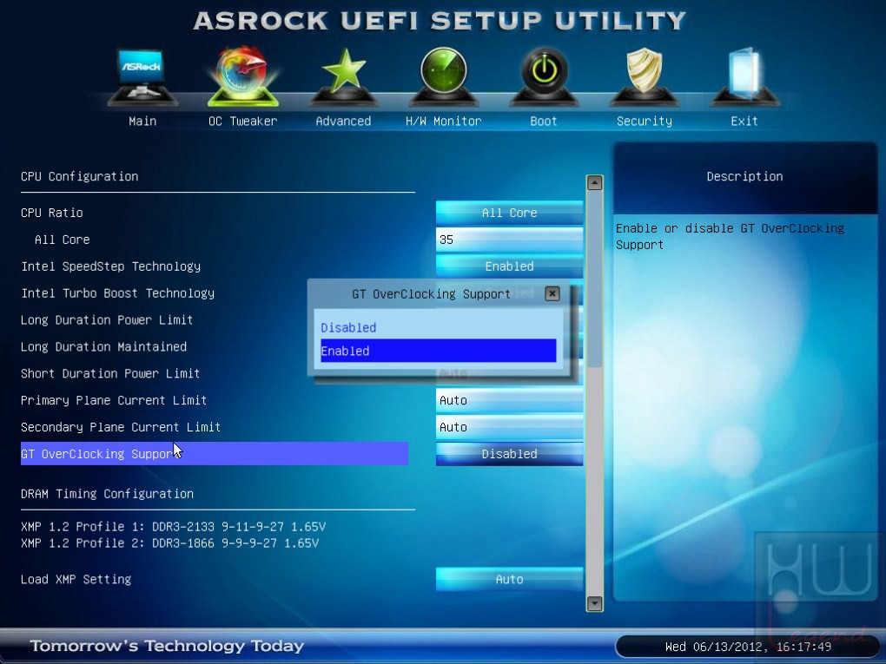The height and width of the screenshot is (664, 886).
Task: Switch to the H/W Monitor tab label
Action: pyautogui.click(x=444, y=121)
